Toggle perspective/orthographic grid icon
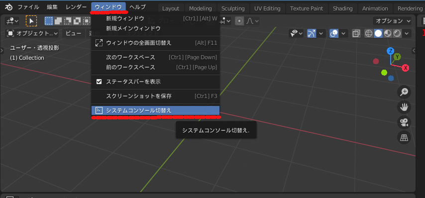 point(404,138)
